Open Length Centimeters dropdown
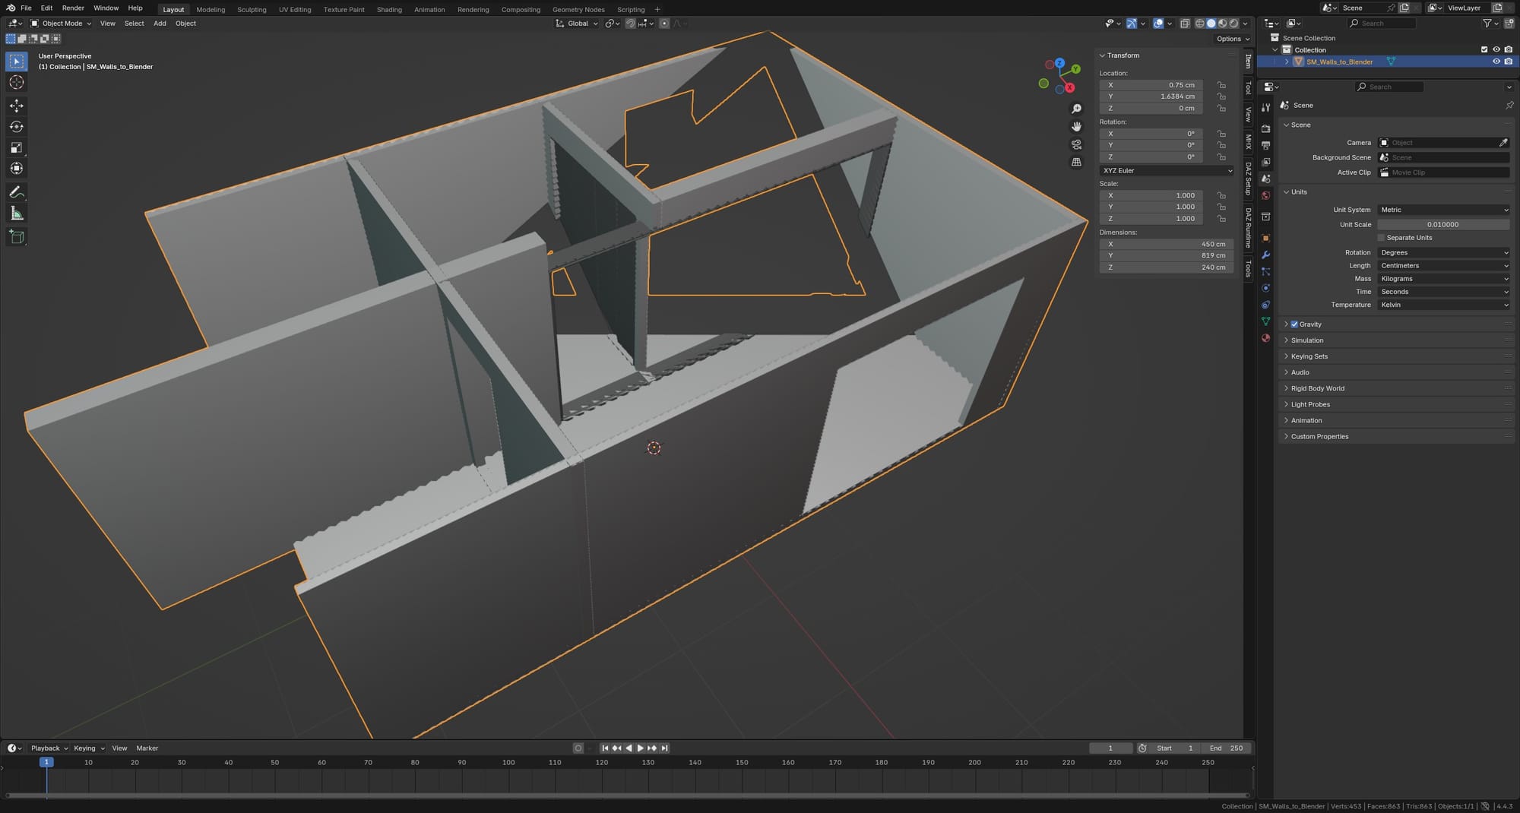The width and height of the screenshot is (1520, 813). (x=1444, y=266)
